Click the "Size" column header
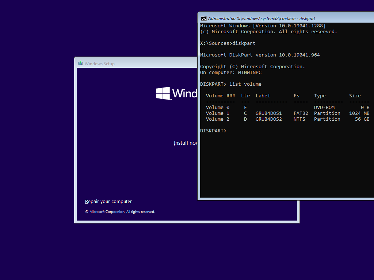Screen dimensions: 374x280 click(355, 96)
